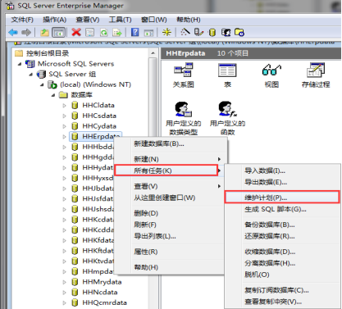Image resolution: width=342 pixels, height=309 pixels.
Task: Choose 刷新(F) in context menu
Action: pos(170,225)
